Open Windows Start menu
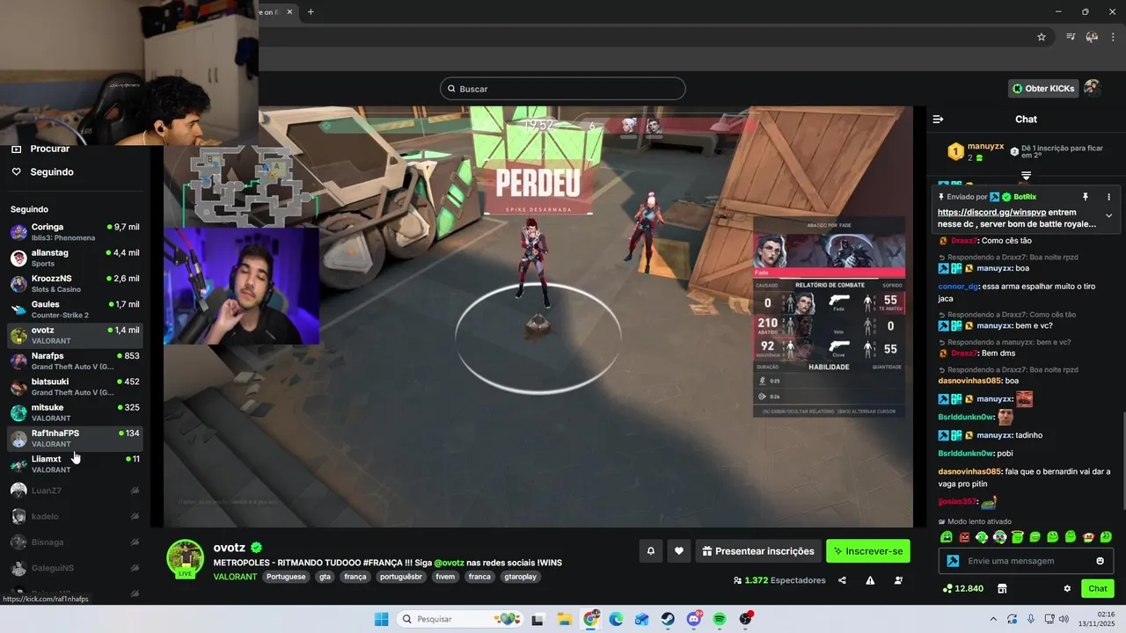The image size is (1126, 633). tap(381, 619)
